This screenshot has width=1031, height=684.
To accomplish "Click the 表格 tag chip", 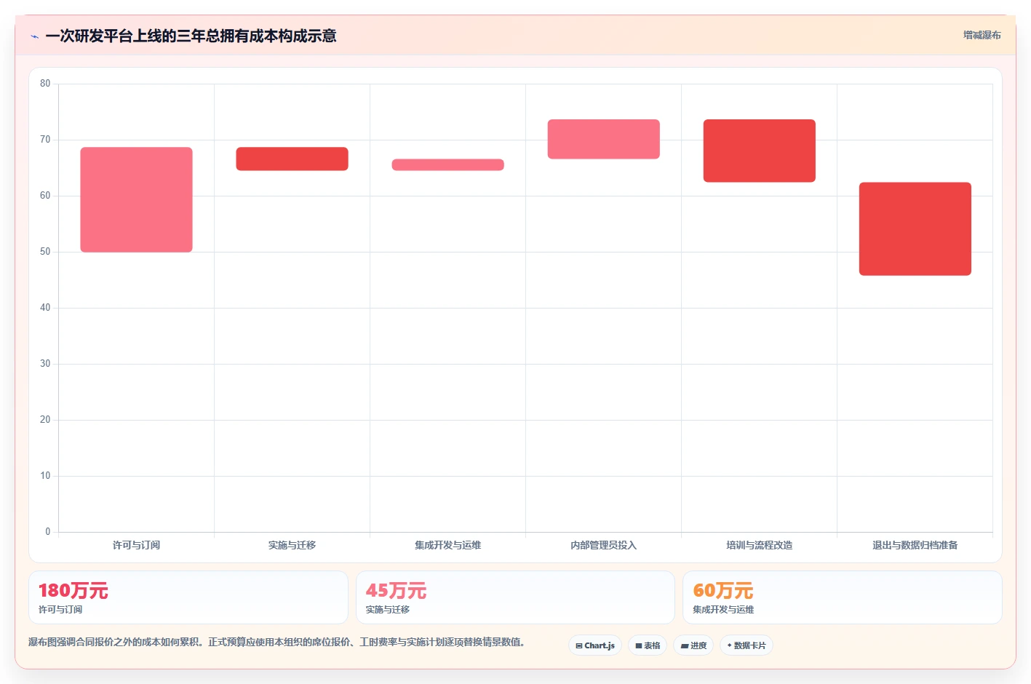I will [648, 645].
